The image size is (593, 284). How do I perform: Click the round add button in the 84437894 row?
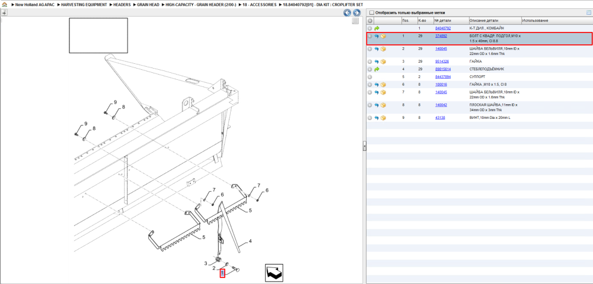tap(370, 77)
